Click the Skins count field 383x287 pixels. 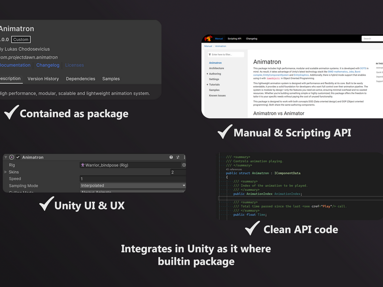pyautogui.click(x=178, y=172)
